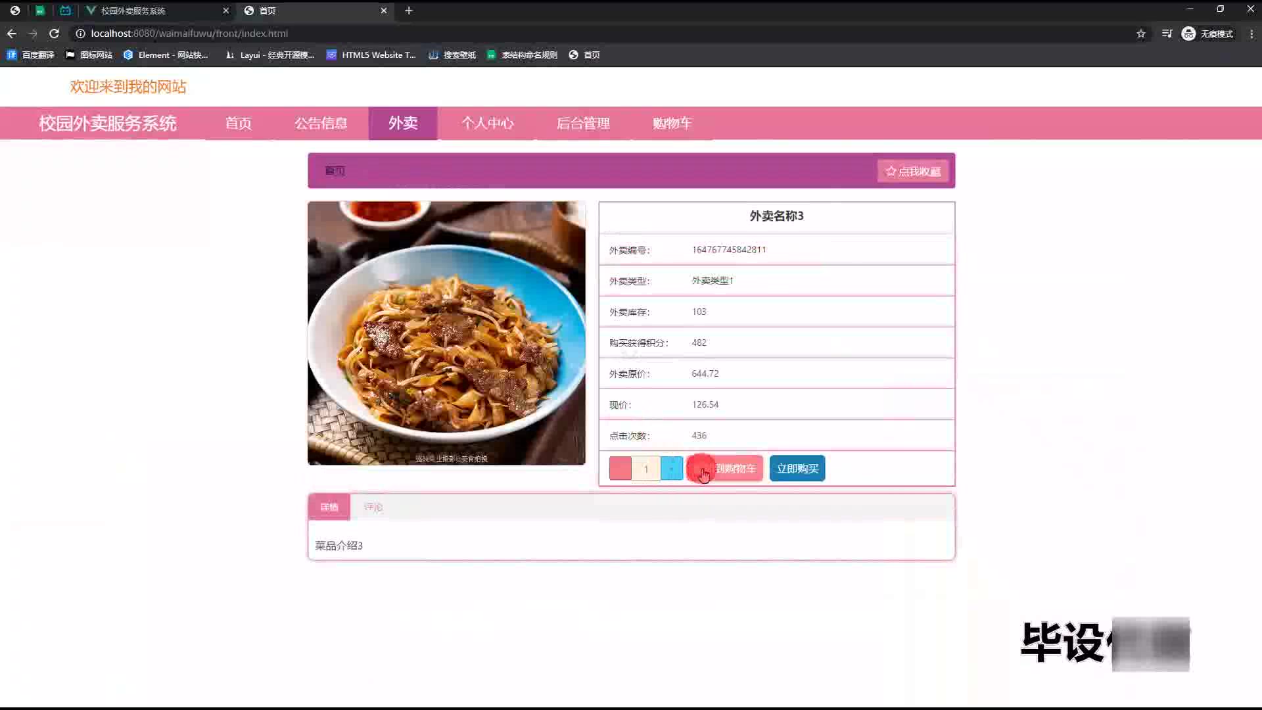Open the media control icon in toolbar
Image resolution: width=1262 pixels, height=710 pixels.
coord(1167,34)
